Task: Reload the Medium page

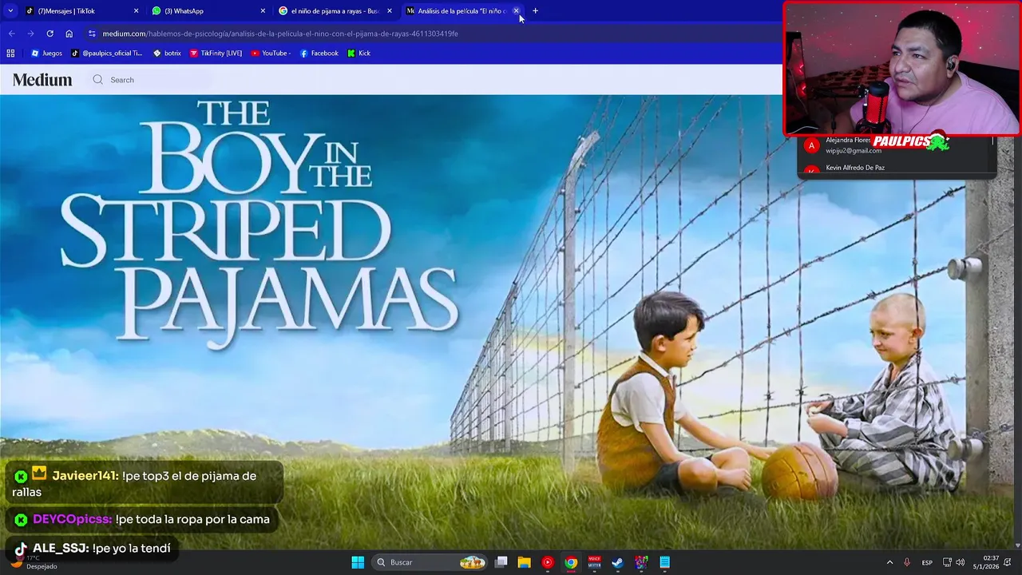Action: click(x=50, y=34)
